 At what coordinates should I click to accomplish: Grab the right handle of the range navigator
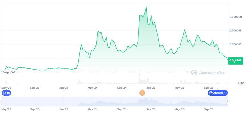[228, 101]
